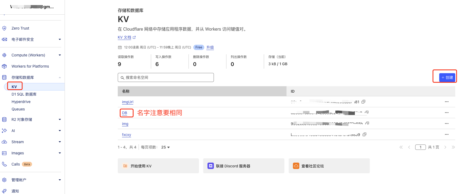Open the img namespace link
The width and height of the screenshot is (467, 194).
125,124
